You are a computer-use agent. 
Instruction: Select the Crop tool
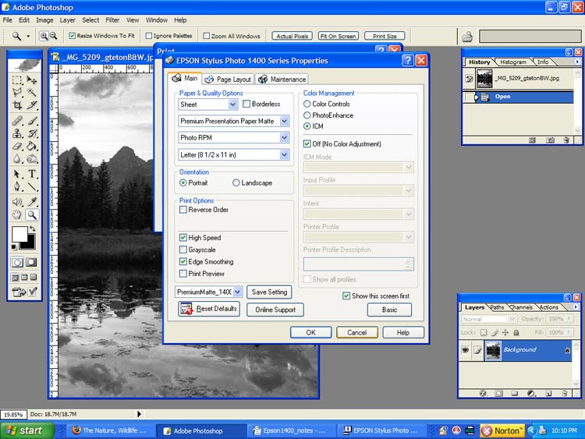[17, 105]
